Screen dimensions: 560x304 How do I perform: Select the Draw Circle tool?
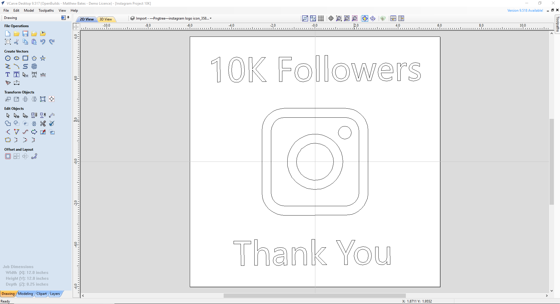8,58
